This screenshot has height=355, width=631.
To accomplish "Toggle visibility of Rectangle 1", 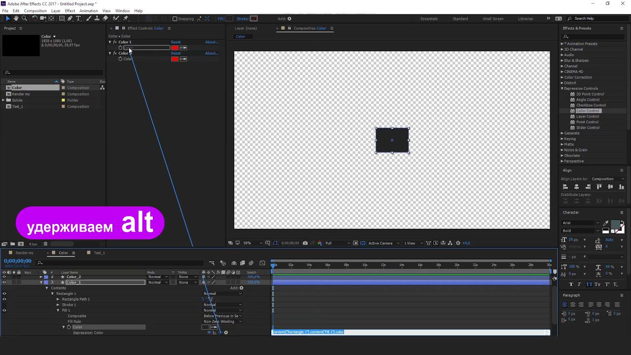I will click(4, 293).
